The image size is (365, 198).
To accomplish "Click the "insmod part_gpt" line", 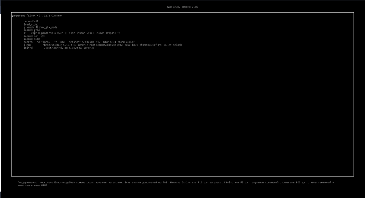I will pyautogui.click(x=35, y=36).
